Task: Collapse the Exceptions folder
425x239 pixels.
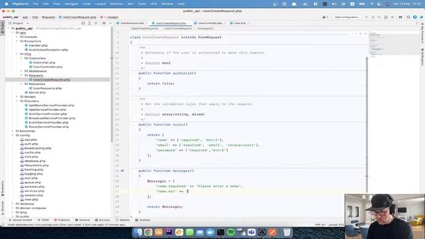Action: 17,41
